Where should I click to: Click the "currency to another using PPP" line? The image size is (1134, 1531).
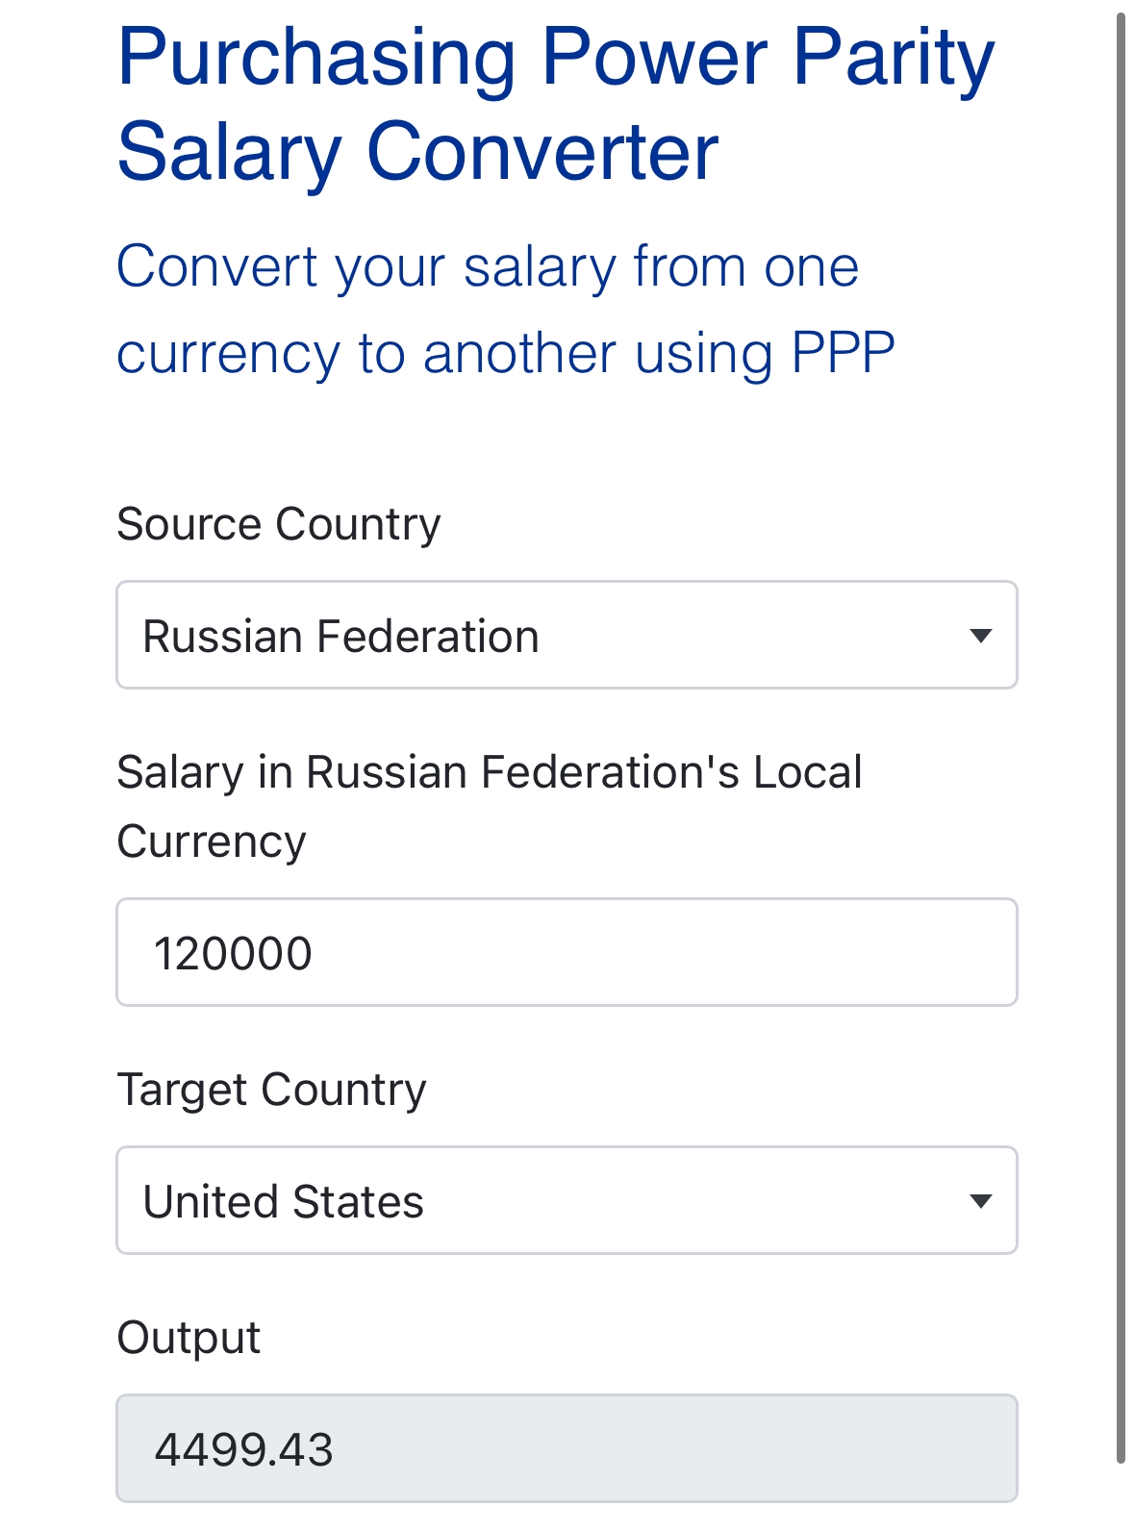(505, 353)
